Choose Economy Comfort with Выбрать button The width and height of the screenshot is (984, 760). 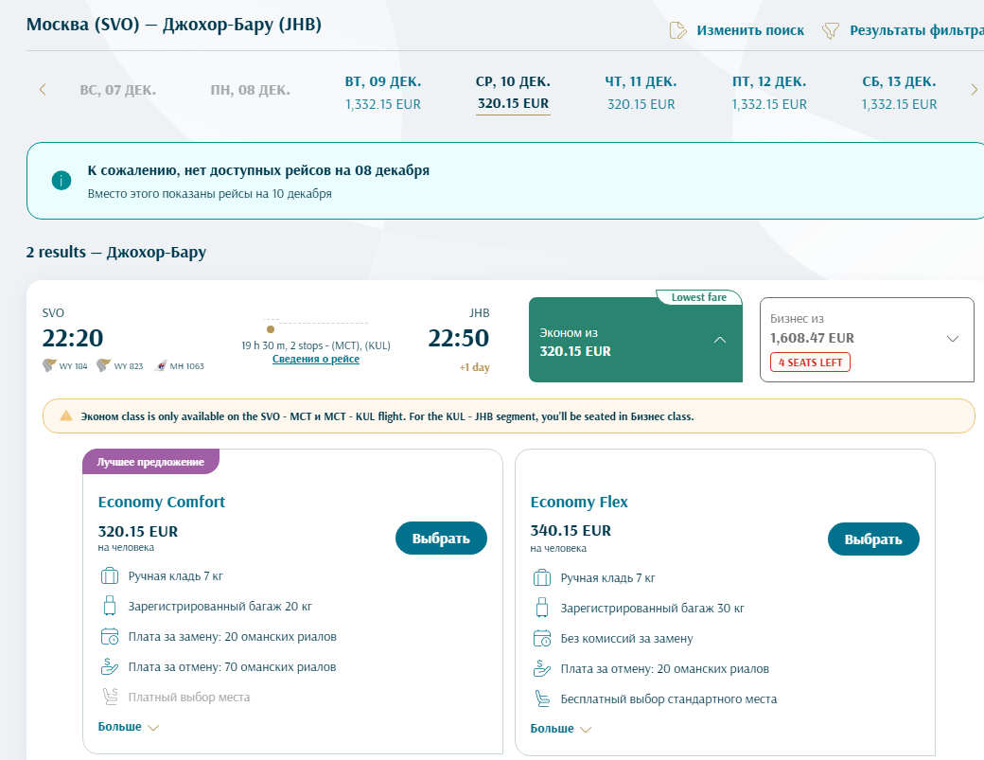pos(441,538)
